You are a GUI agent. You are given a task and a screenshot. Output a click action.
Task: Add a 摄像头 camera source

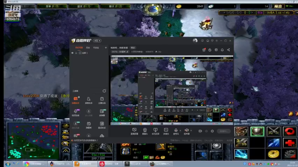coord(145,131)
